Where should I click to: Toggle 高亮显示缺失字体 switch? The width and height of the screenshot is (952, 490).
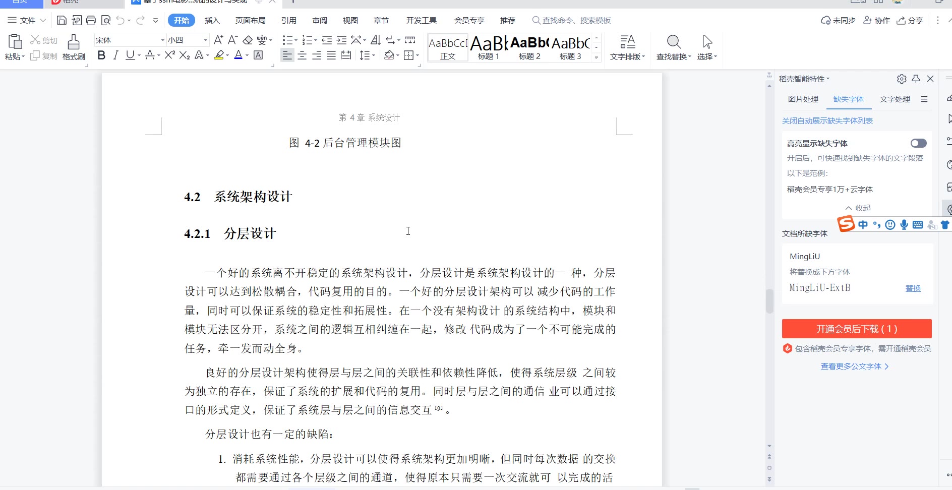(x=918, y=143)
